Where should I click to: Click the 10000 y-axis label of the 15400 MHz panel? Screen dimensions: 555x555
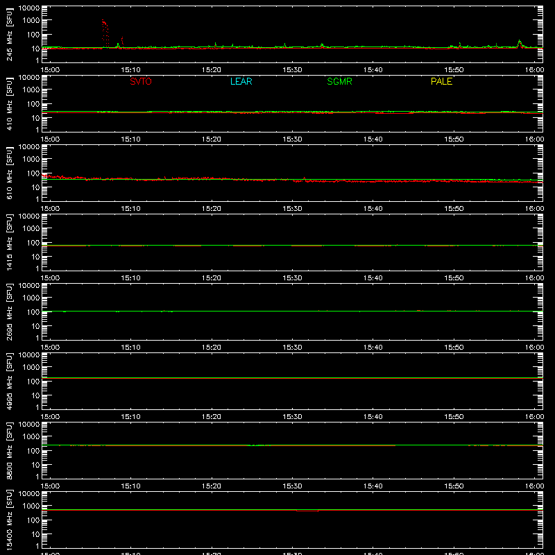click(x=29, y=494)
